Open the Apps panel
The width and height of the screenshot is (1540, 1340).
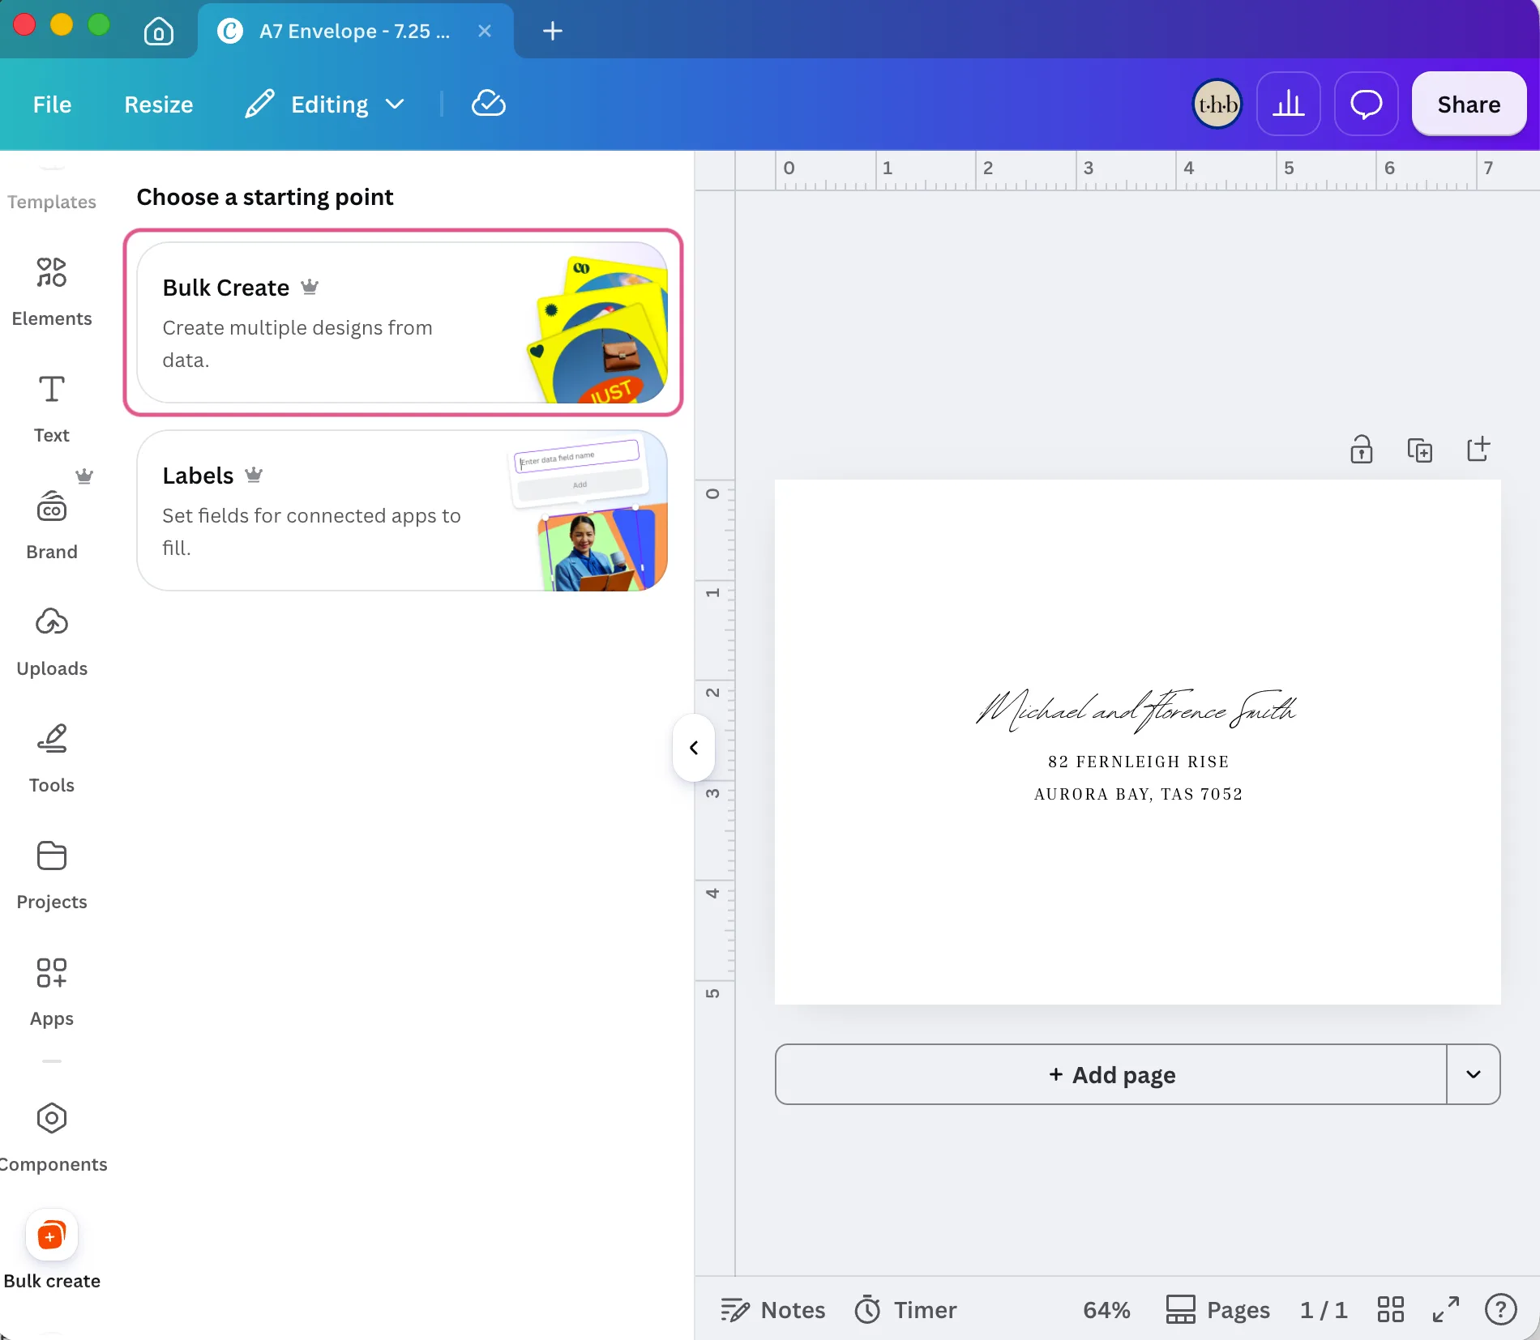(52, 992)
